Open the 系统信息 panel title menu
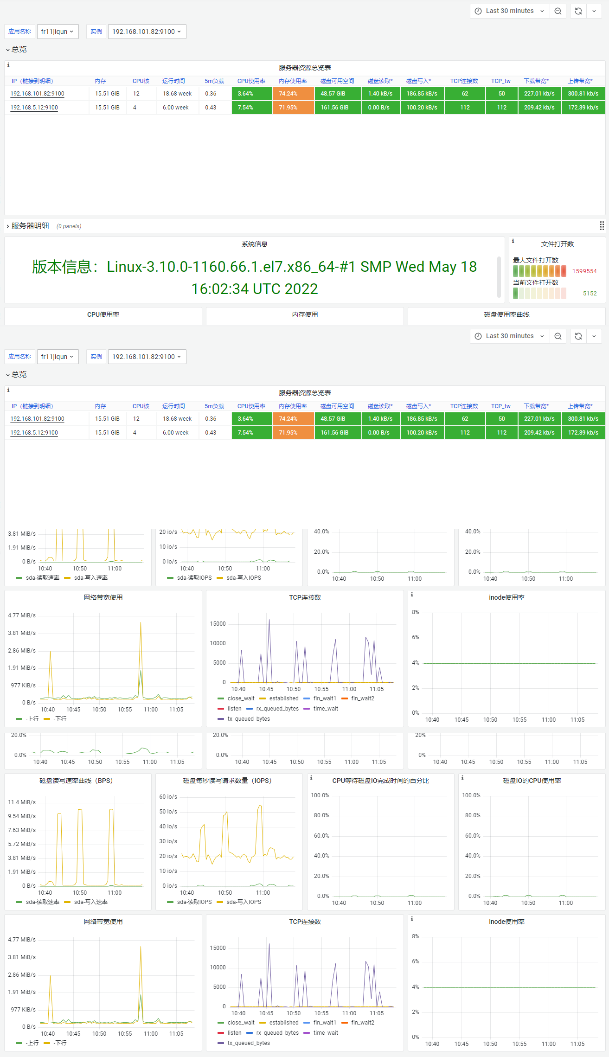Image resolution: width=609 pixels, height=1057 pixels. point(255,244)
